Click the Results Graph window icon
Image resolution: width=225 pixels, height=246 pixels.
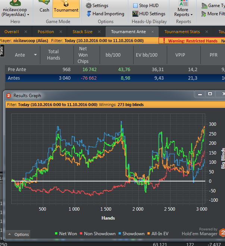click(9, 96)
